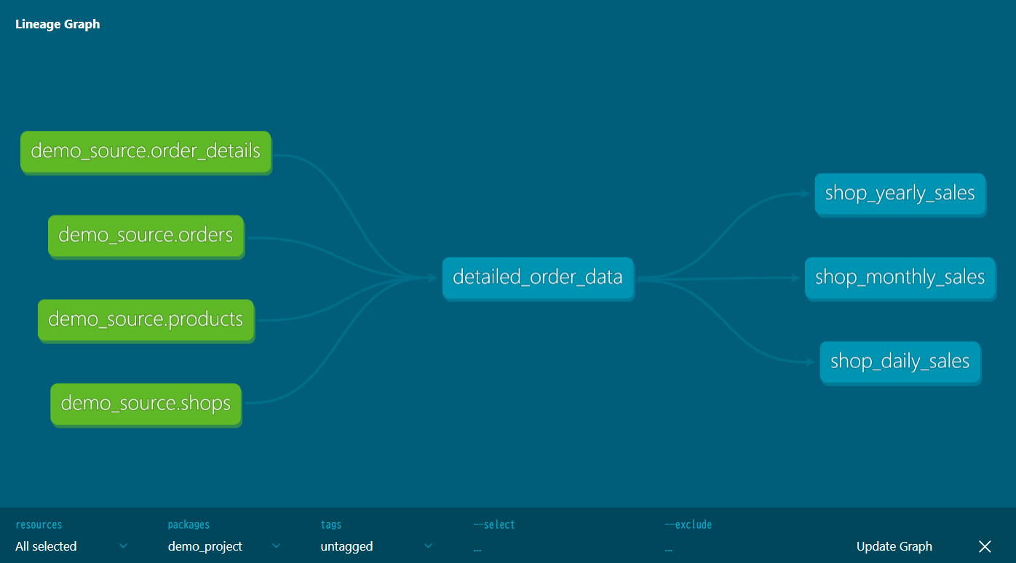
Task: Select the shop_yearly_sales model node
Action: pos(900,193)
